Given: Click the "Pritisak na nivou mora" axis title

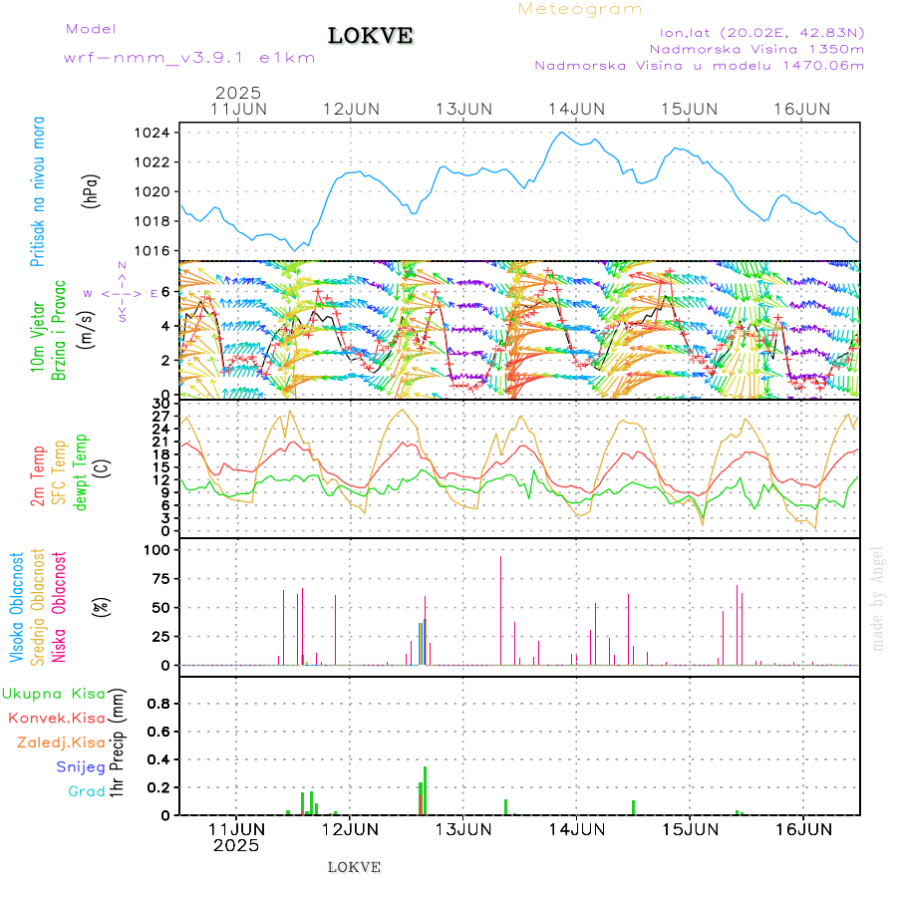Looking at the screenshot, I should (38, 191).
